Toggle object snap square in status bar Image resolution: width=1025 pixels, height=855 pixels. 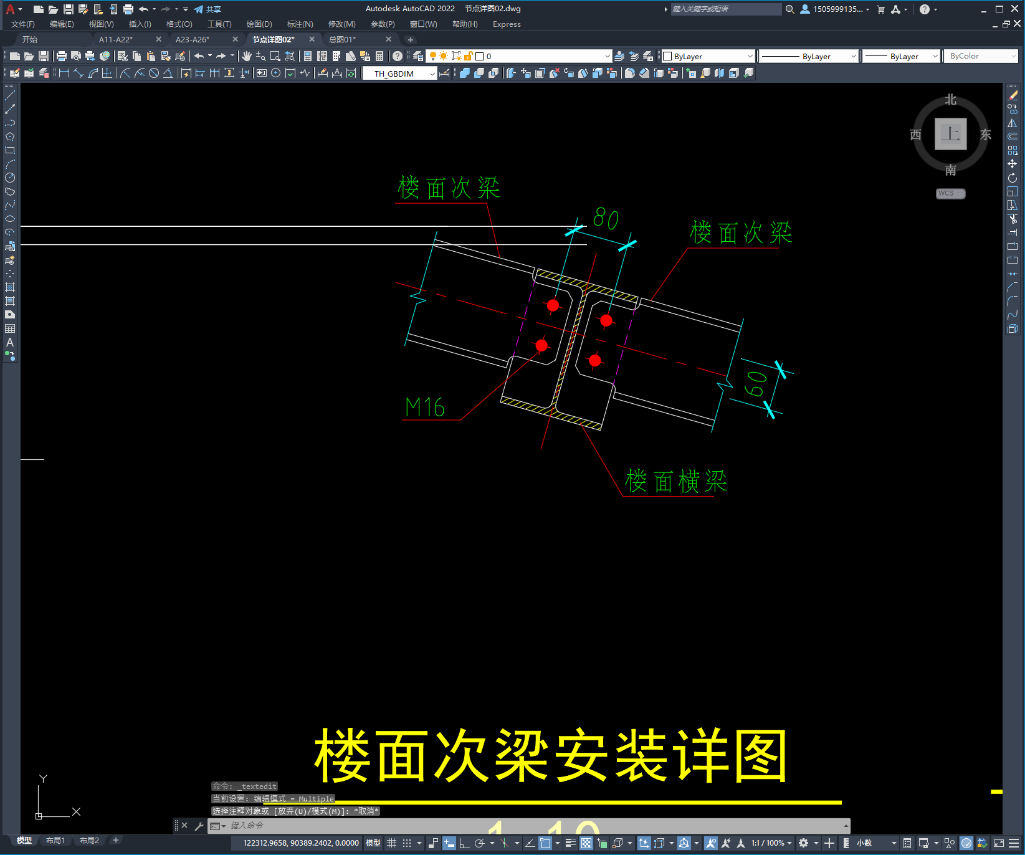pos(545,843)
